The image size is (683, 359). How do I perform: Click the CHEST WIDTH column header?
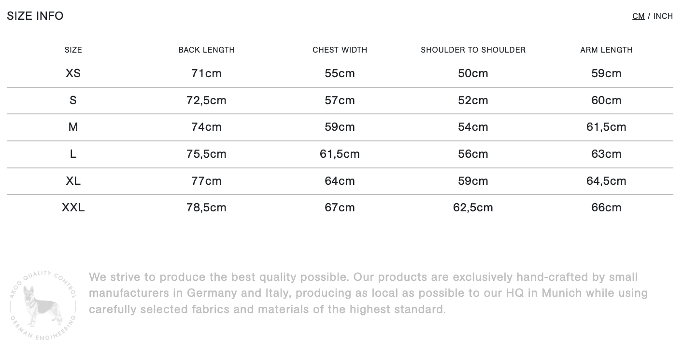tap(340, 50)
